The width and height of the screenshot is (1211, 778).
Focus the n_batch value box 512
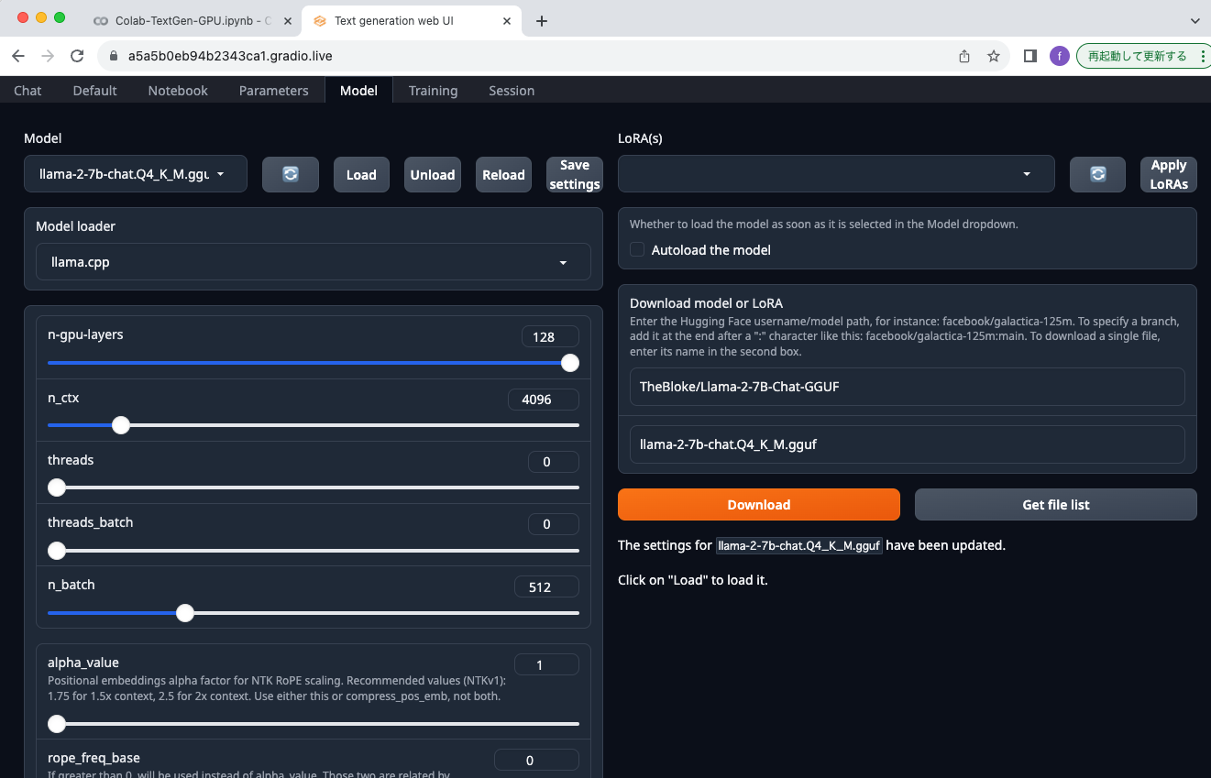pyautogui.click(x=547, y=586)
